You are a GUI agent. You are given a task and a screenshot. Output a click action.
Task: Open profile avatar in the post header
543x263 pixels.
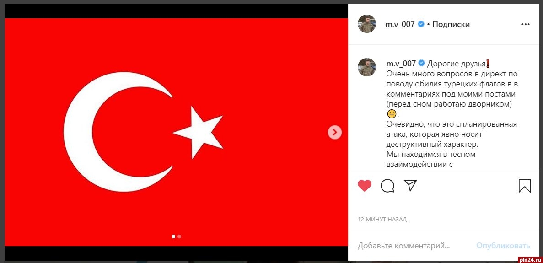point(367,24)
